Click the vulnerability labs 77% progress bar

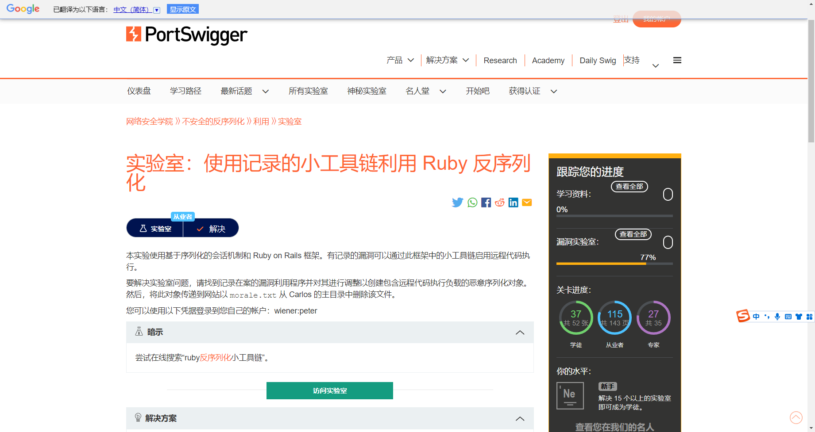614,264
